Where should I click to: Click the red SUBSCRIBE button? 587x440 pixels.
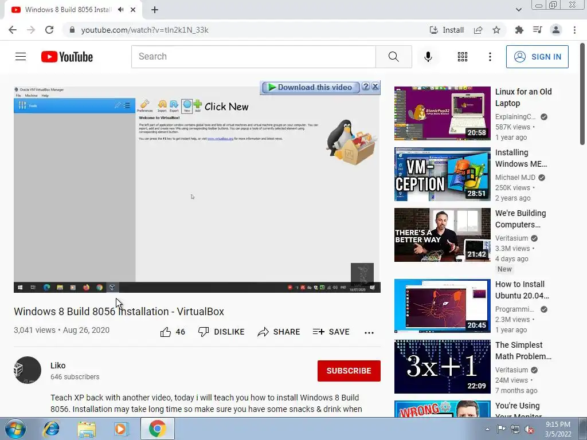point(349,371)
